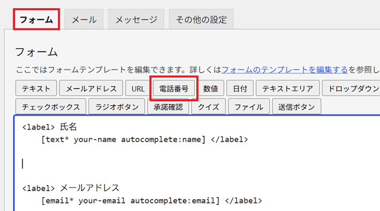
Task: Open the その他の設定 tab
Action: 201,19
